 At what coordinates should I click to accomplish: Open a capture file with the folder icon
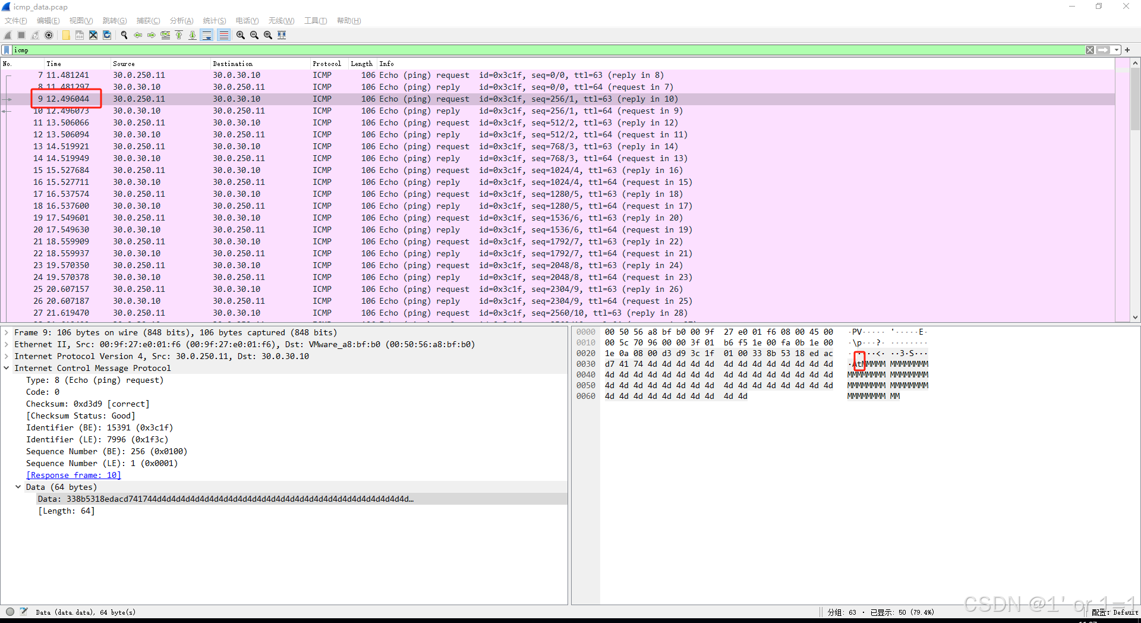[65, 35]
